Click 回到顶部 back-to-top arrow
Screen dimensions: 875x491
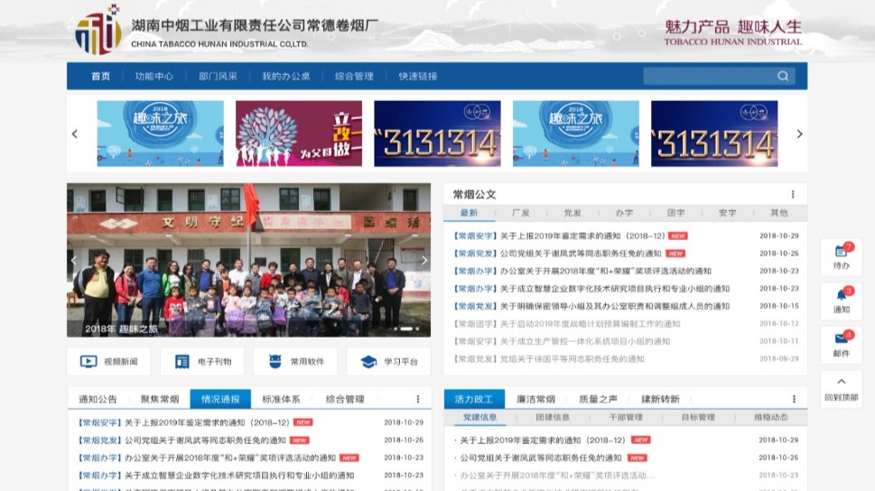(x=841, y=388)
